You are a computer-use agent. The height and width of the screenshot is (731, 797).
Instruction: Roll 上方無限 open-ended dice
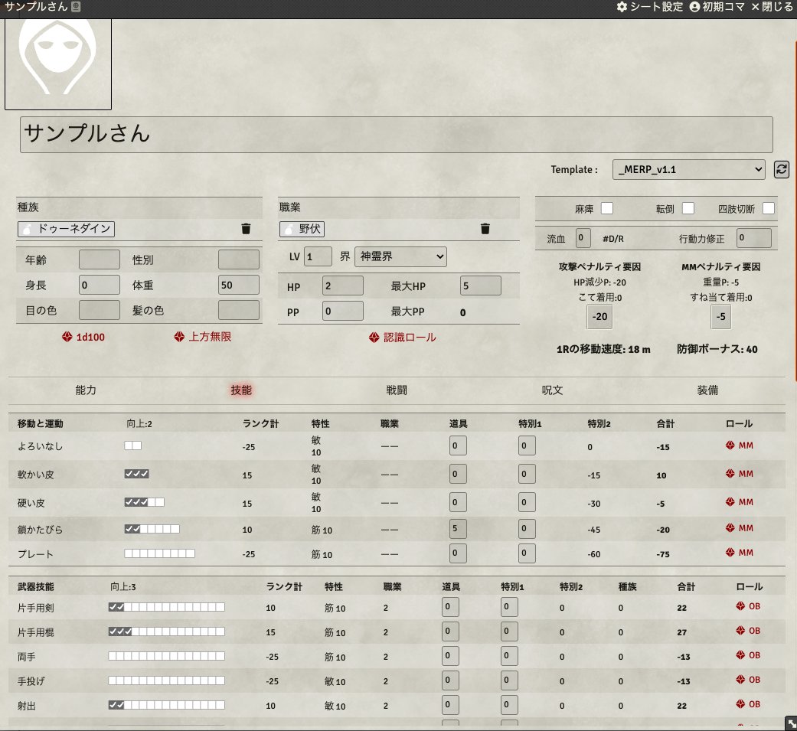pyautogui.click(x=203, y=337)
